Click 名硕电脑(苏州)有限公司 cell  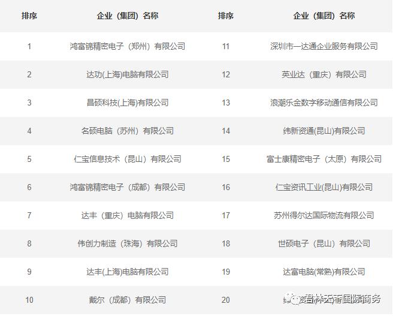[128, 131]
